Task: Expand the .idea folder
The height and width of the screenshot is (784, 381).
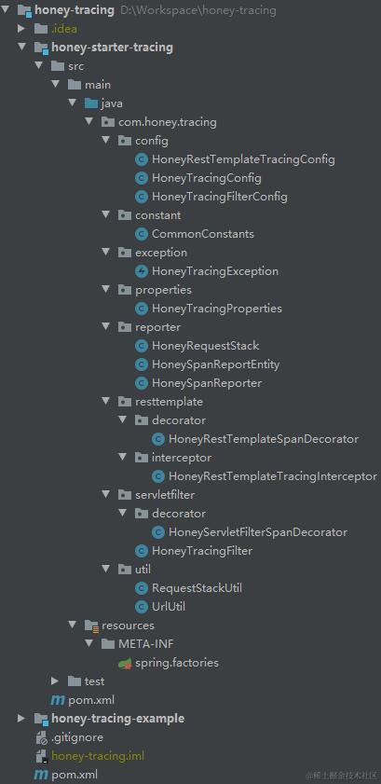Action: [x=21, y=29]
